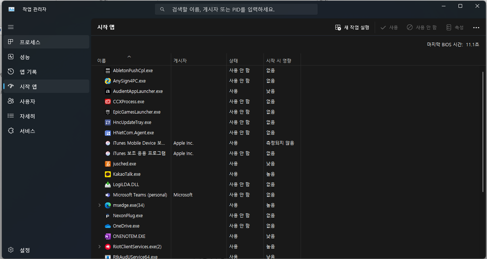Open more options (three dots) menu

476,27
